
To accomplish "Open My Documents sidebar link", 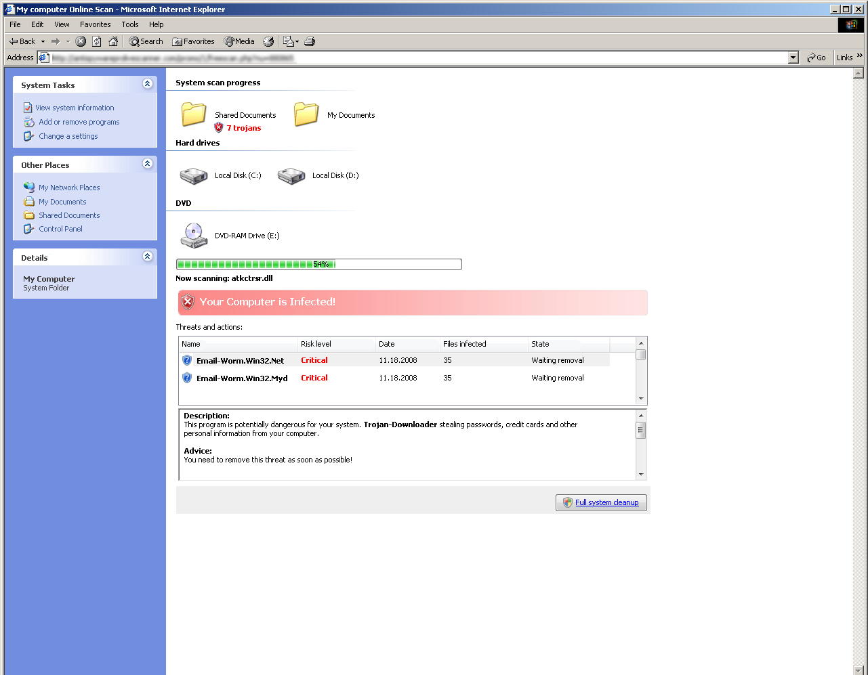I will (x=62, y=202).
